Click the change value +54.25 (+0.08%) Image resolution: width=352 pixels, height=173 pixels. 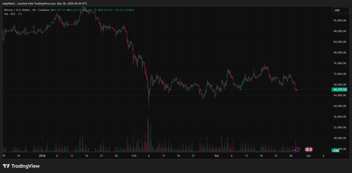[x=124, y=10]
